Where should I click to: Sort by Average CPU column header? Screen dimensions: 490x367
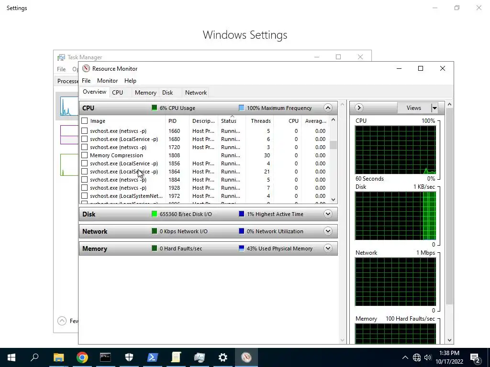pos(316,121)
